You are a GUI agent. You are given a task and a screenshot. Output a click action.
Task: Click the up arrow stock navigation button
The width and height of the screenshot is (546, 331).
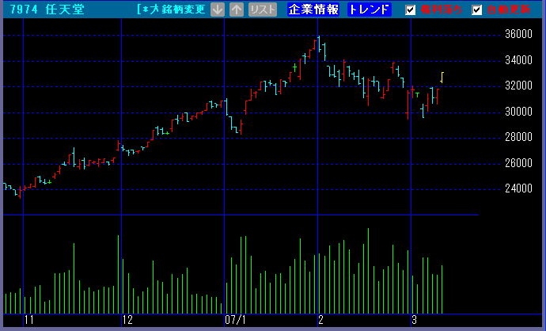237,10
